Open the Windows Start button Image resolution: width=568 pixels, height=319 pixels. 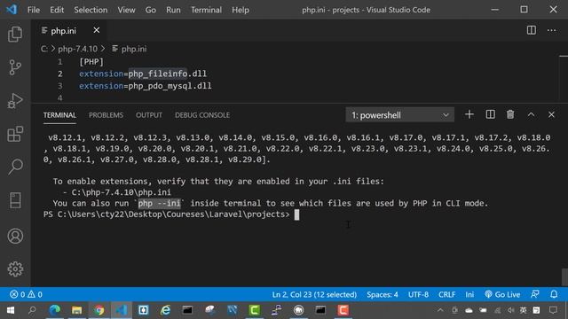tap(11, 310)
